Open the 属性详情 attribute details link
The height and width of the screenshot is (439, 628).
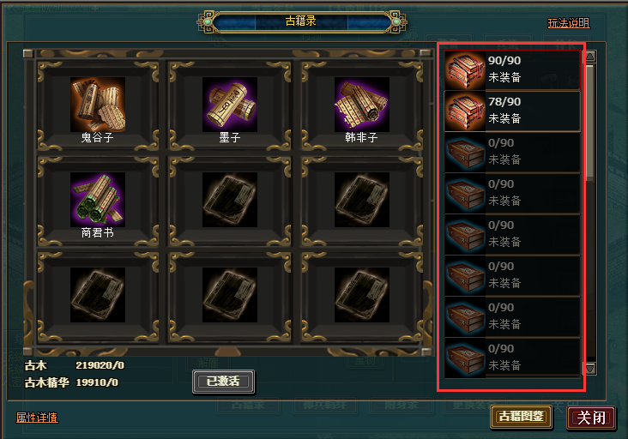tap(37, 418)
